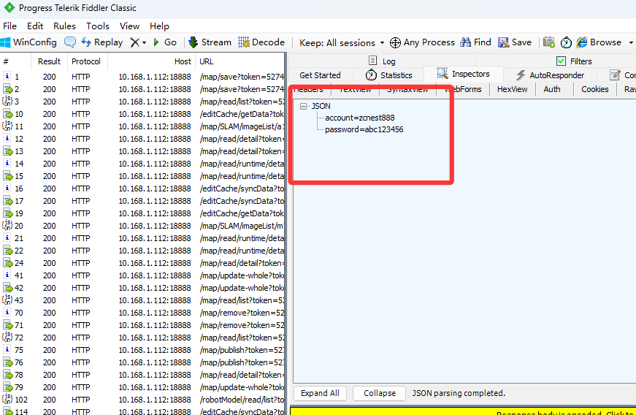The width and height of the screenshot is (636, 415).
Task: Toggle Stream mode
Action: point(210,42)
